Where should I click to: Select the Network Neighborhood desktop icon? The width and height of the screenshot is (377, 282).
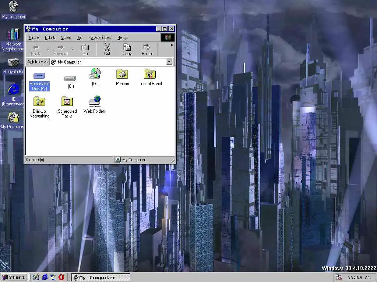pyautogui.click(x=13, y=40)
